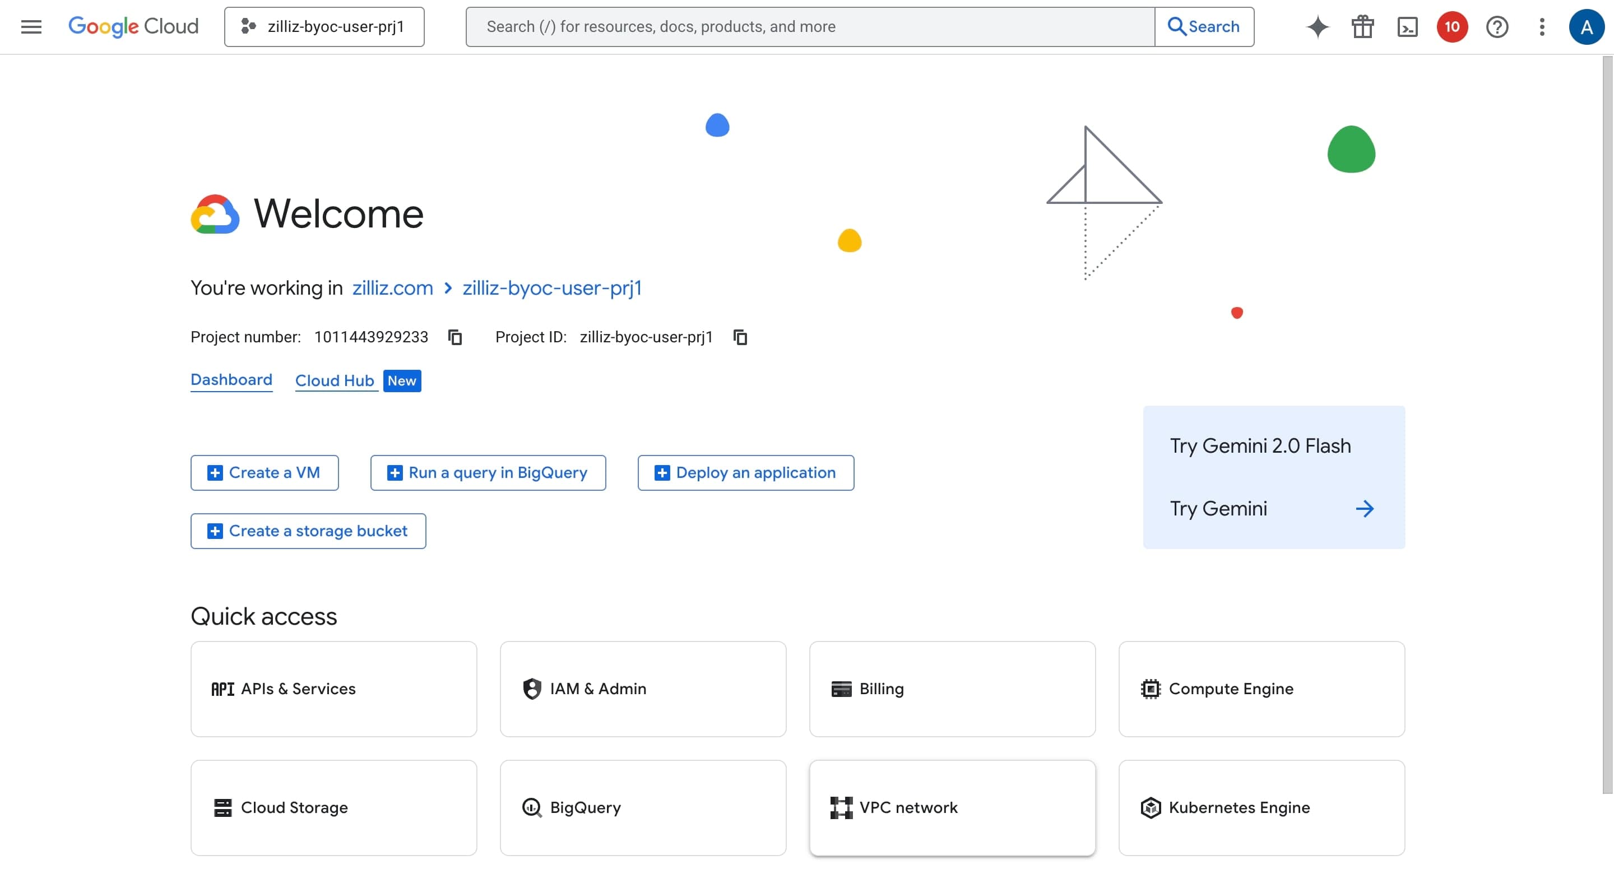This screenshot has height=883, width=1614.
Task: Open the Dashboard tab link
Action: point(231,380)
